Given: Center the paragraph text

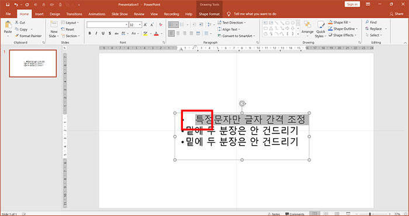Looking at the screenshot, I should (178, 33).
